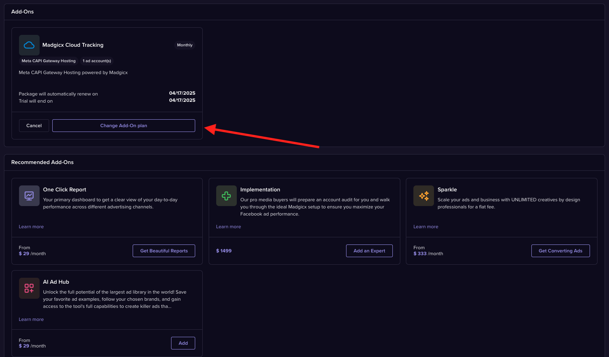609x357 pixels.
Task: Click the AI Ad Hub title
Action: pyautogui.click(x=56, y=282)
